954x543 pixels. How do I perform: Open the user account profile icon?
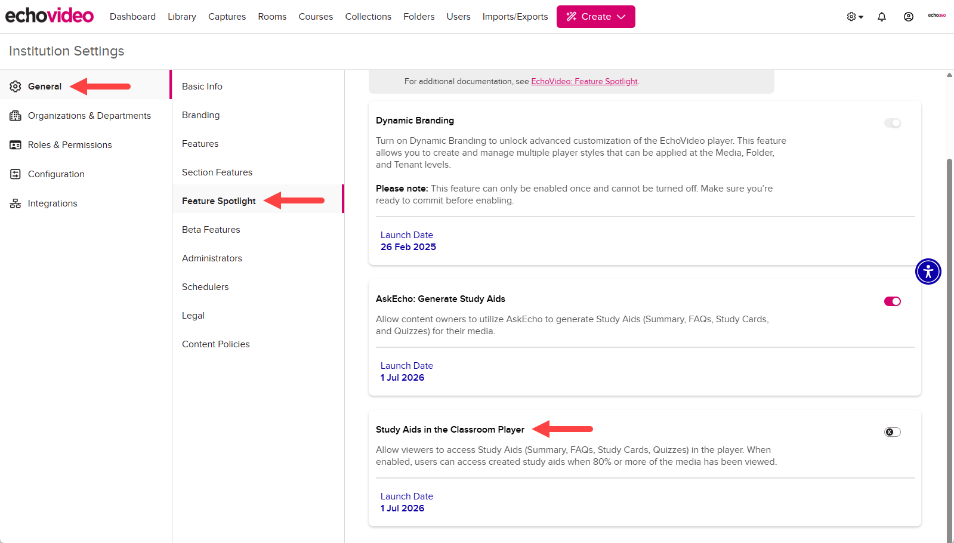pos(909,17)
